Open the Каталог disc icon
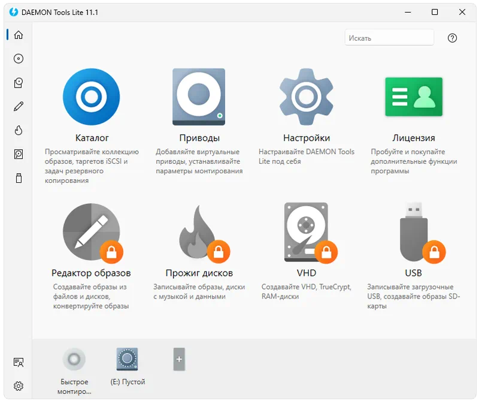The height and width of the screenshot is (404, 479). 92,97
